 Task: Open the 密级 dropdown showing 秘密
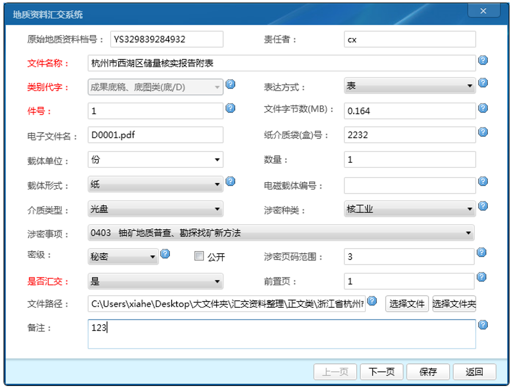pos(123,257)
